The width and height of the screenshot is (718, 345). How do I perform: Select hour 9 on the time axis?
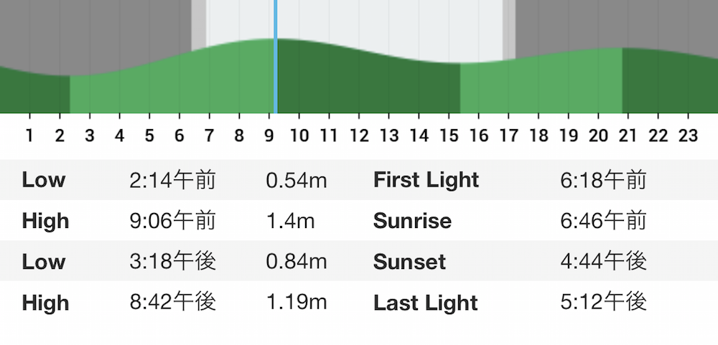click(269, 136)
